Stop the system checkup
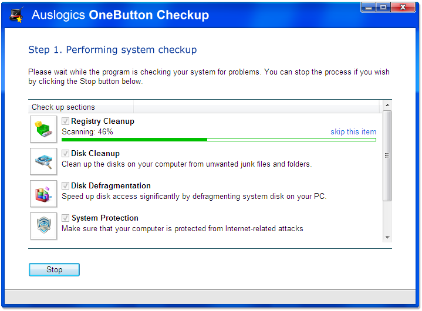 (54, 269)
